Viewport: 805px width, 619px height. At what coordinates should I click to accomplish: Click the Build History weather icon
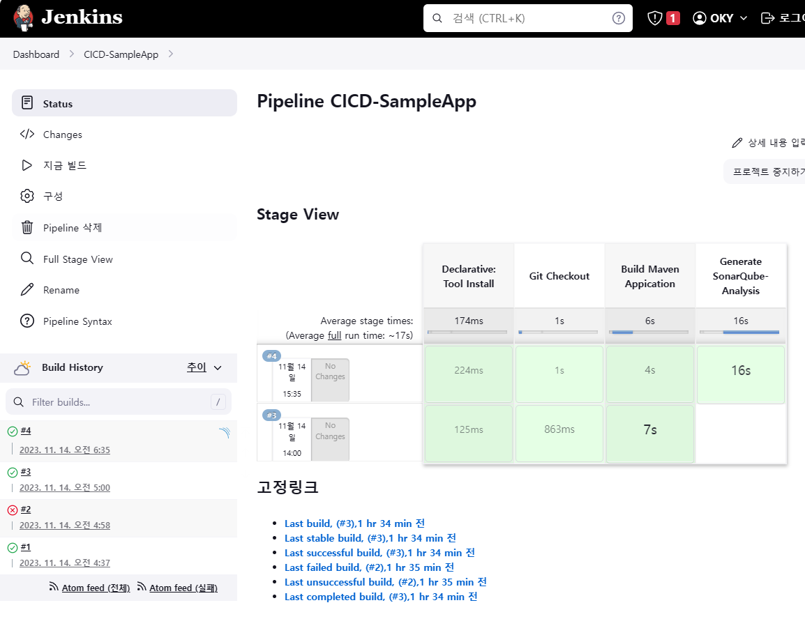pos(22,368)
